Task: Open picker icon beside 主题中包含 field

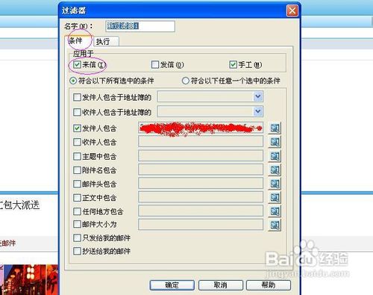Action: (275, 156)
